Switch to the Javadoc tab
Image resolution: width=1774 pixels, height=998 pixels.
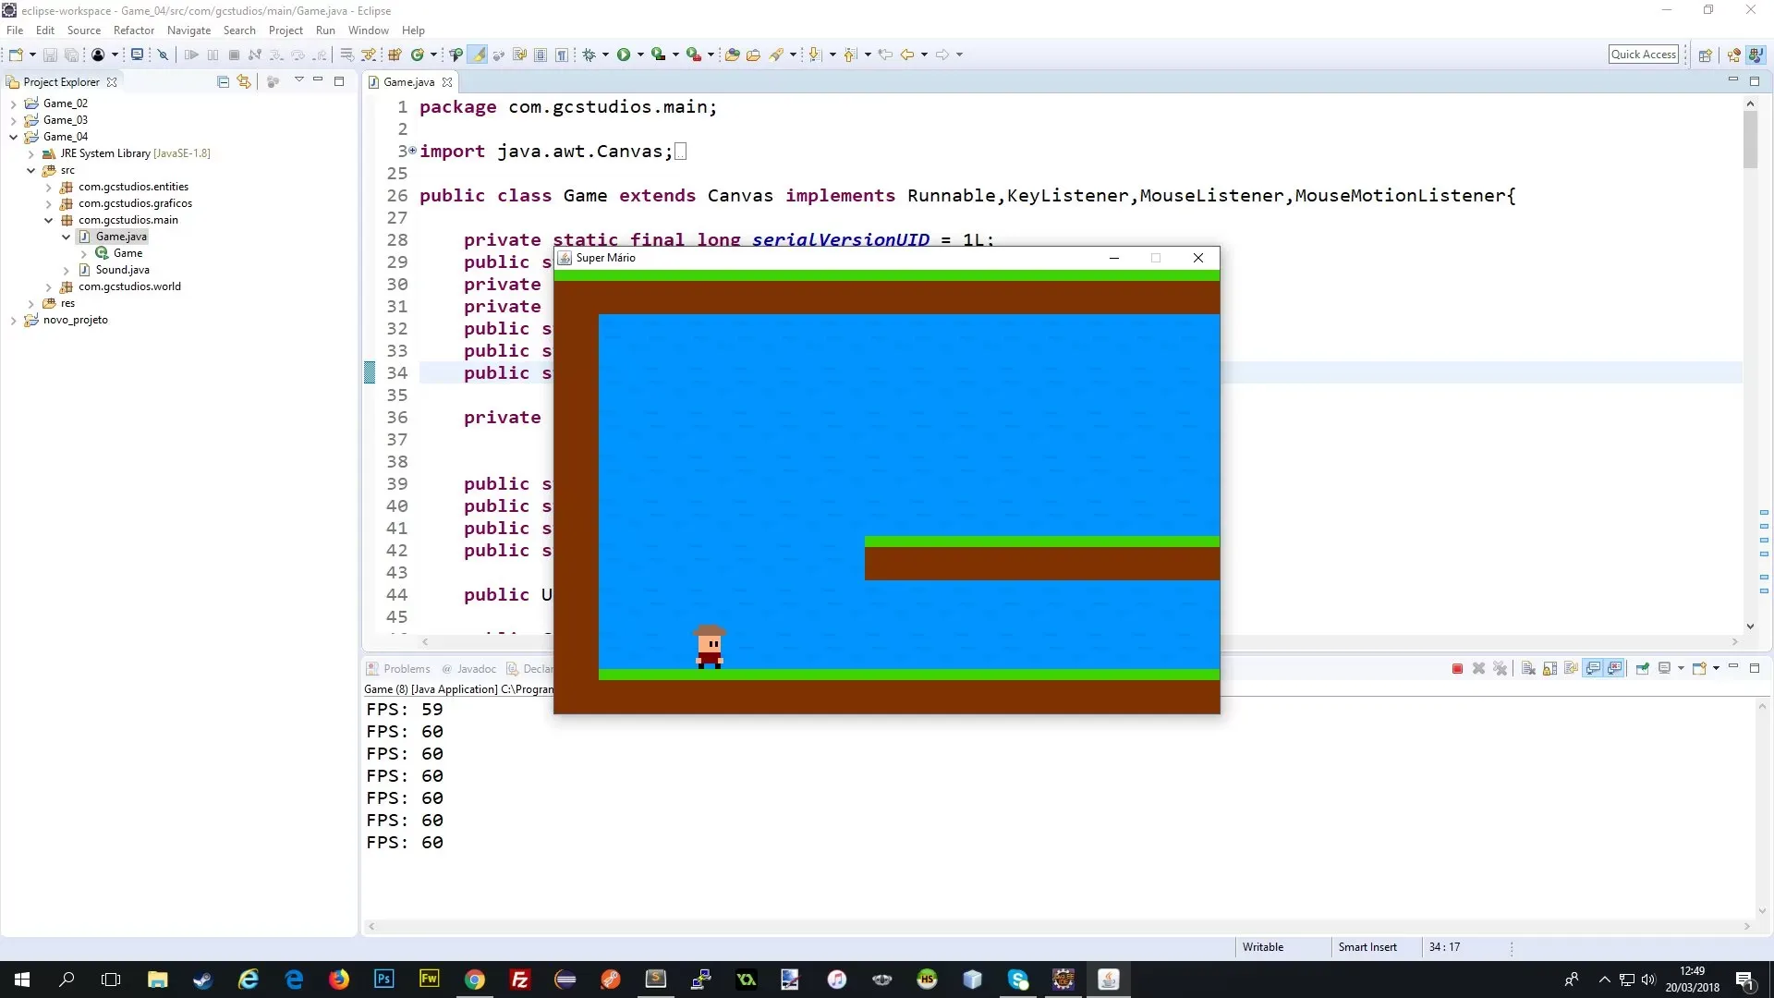(x=468, y=668)
